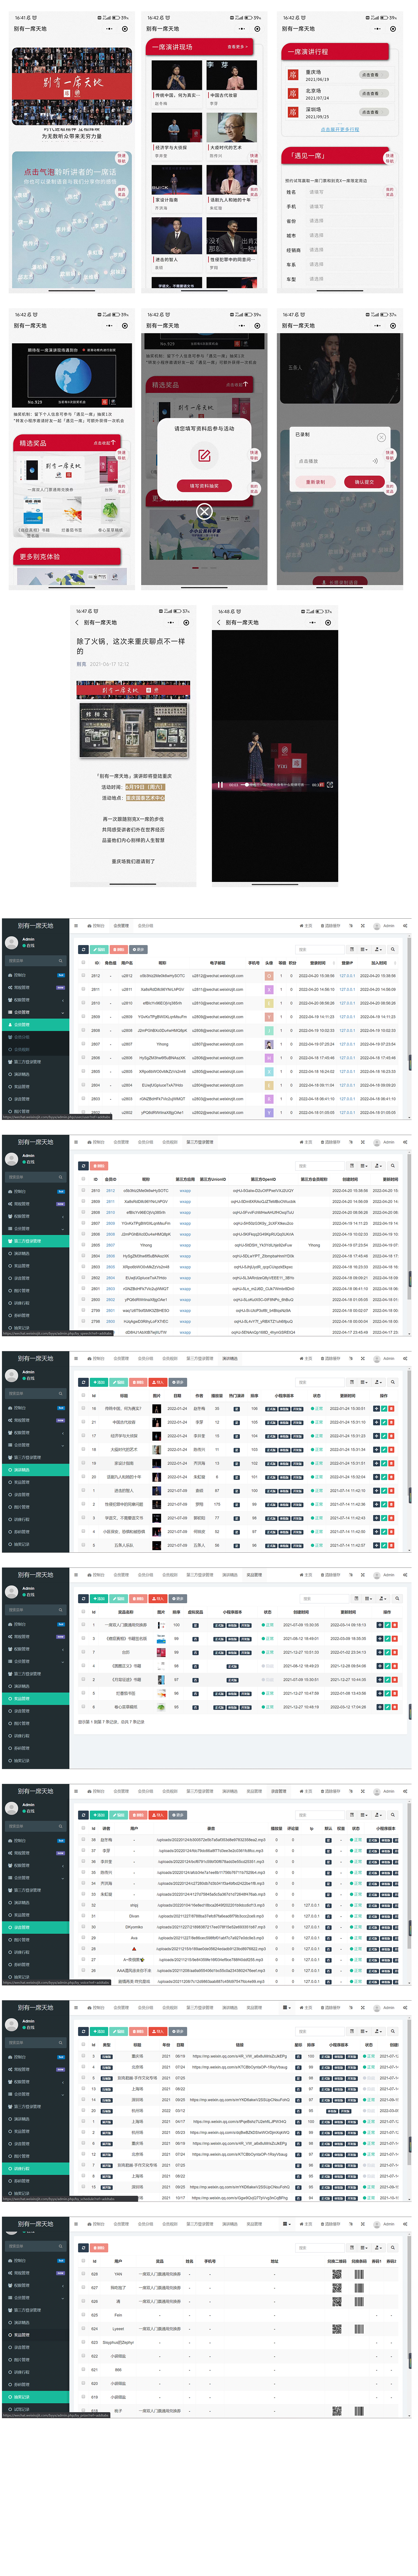Select 奖品管理 in the 演讲精选 admin sidebar
The image size is (418, 2576).
35,1482
